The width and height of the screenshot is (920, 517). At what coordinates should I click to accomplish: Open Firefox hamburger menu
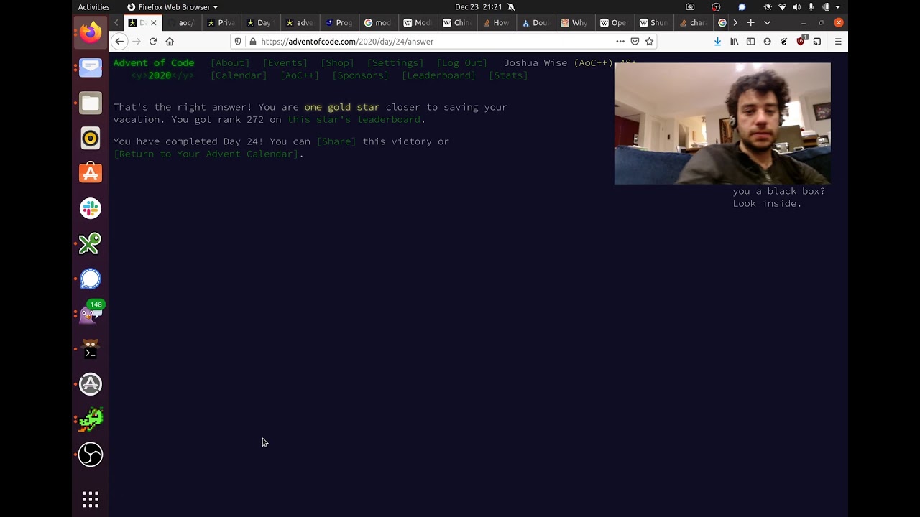point(838,42)
